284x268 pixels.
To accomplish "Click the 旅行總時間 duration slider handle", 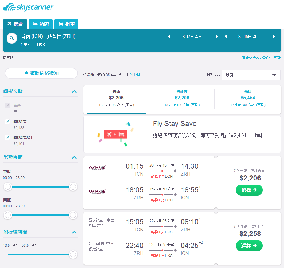I will (x=73, y=254).
